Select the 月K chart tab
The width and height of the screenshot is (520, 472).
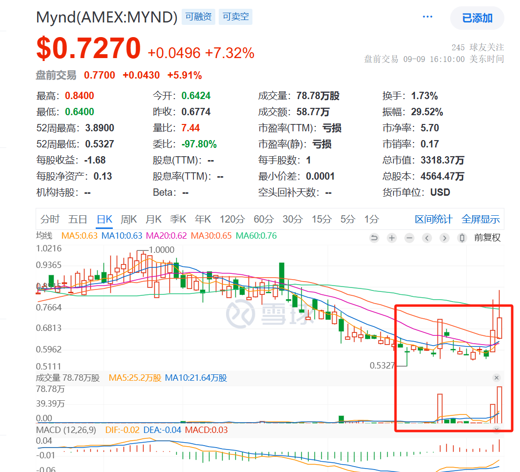pyautogui.click(x=153, y=219)
